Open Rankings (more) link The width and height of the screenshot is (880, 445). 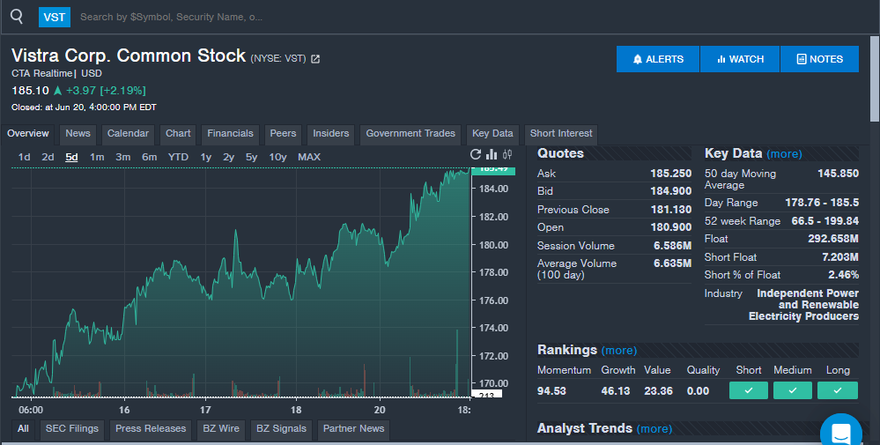pyautogui.click(x=619, y=350)
